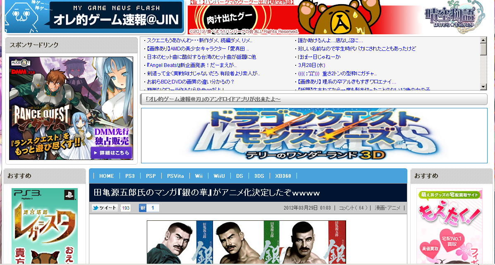Open link 『Angel Beats!』新企画発表
The height and width of the screenshot is (265, 495).
click(191, 65)
